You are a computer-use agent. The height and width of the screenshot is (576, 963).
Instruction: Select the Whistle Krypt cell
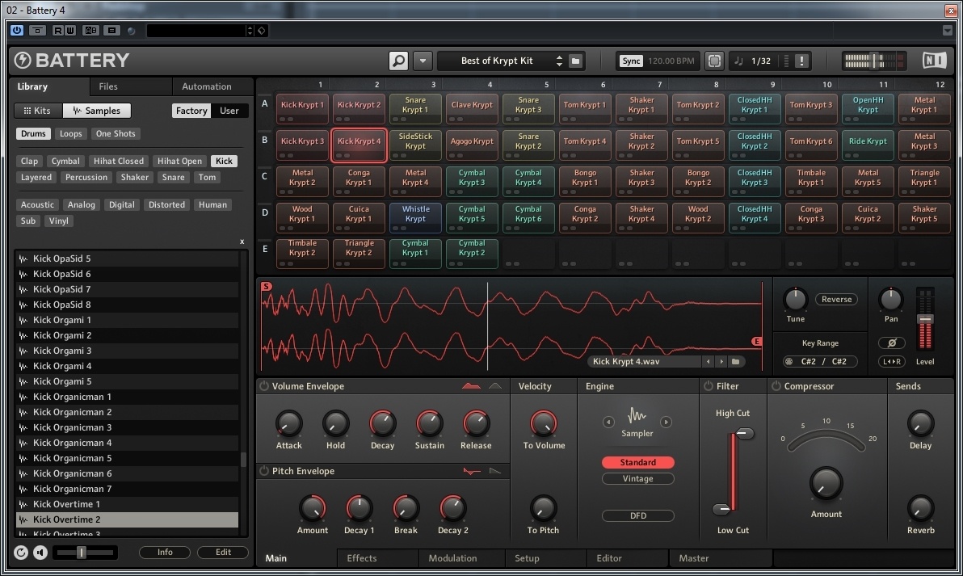click(415, 217)
